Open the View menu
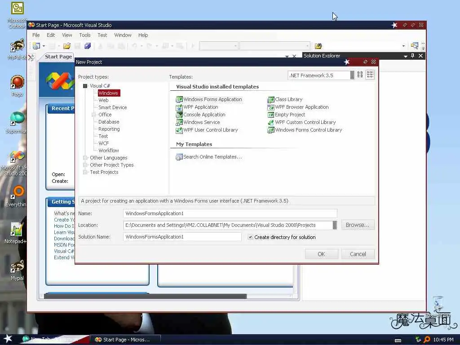Viewport: 460px width, 345px height. (67, 35)
